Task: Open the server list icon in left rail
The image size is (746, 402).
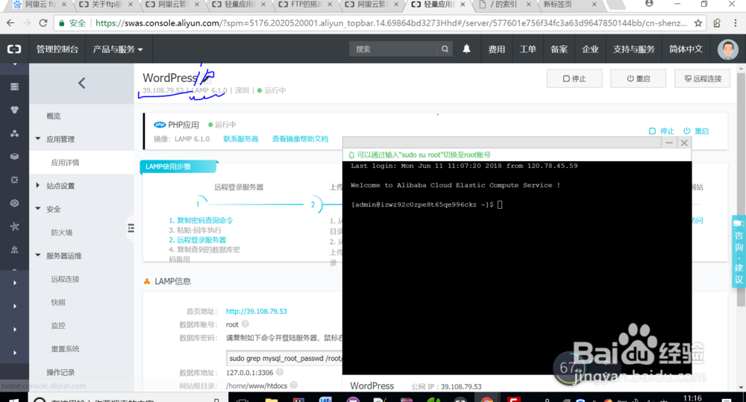Action: (14, 87)
